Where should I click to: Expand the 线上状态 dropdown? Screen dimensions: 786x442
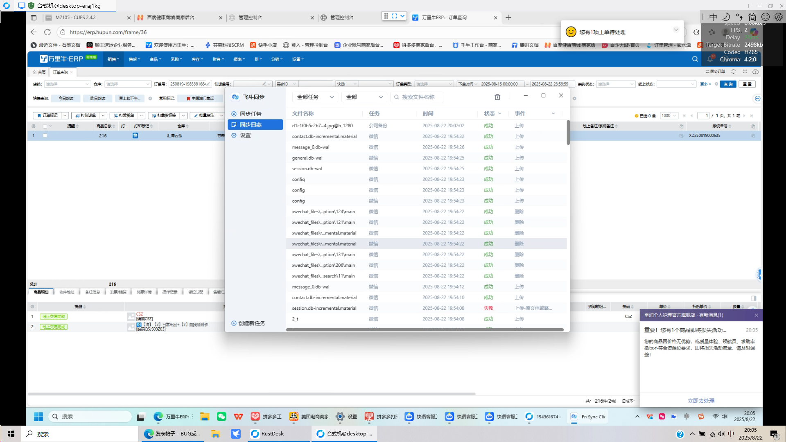[x=676, y=84]
